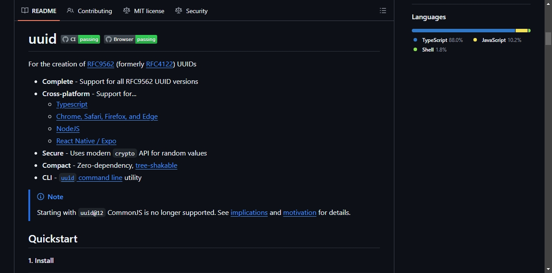Click the TypeScript 88.0% language entry
The height and width of the screenshot is (273, 552).
click(438, 40)
